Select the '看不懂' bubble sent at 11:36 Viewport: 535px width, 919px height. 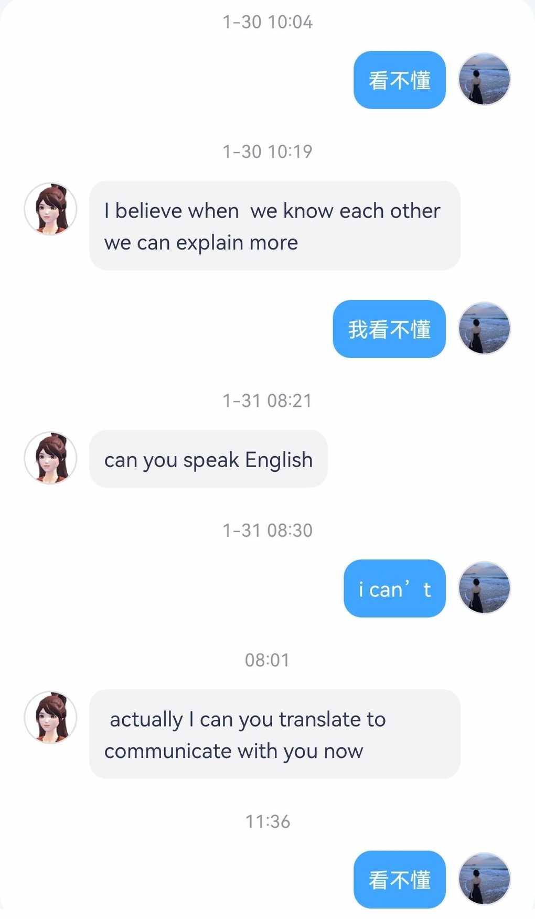[x=400, y=879]
